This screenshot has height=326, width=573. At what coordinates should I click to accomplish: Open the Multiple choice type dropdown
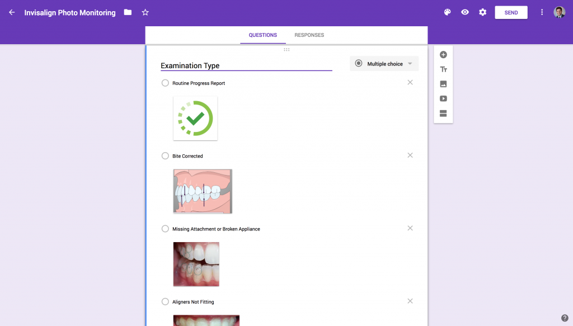(x=384, y=64)
